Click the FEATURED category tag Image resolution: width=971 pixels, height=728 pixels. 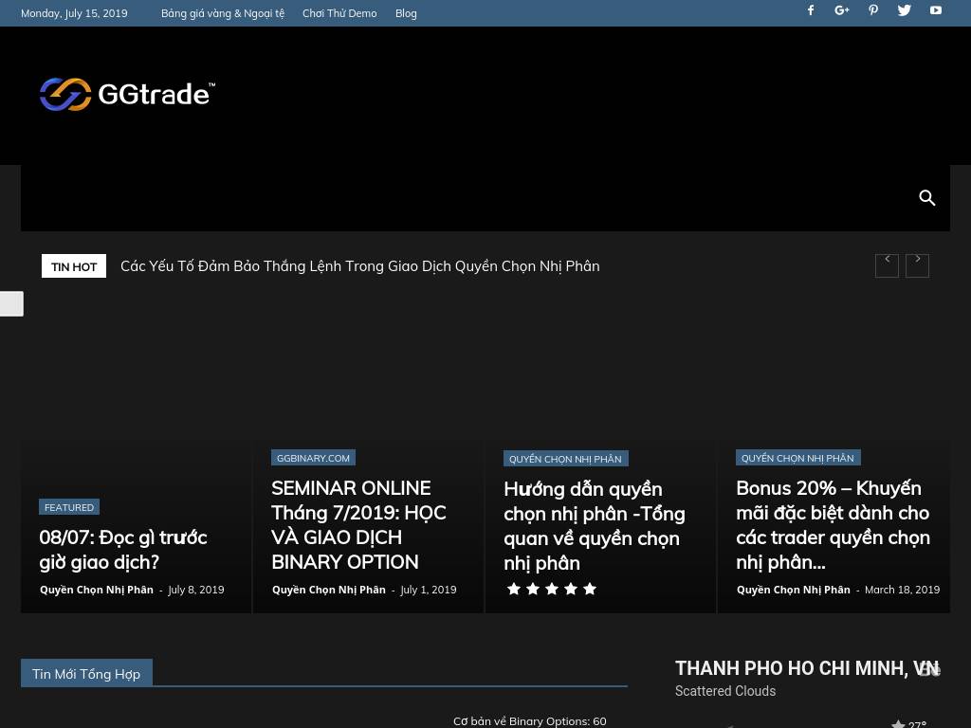69,507
